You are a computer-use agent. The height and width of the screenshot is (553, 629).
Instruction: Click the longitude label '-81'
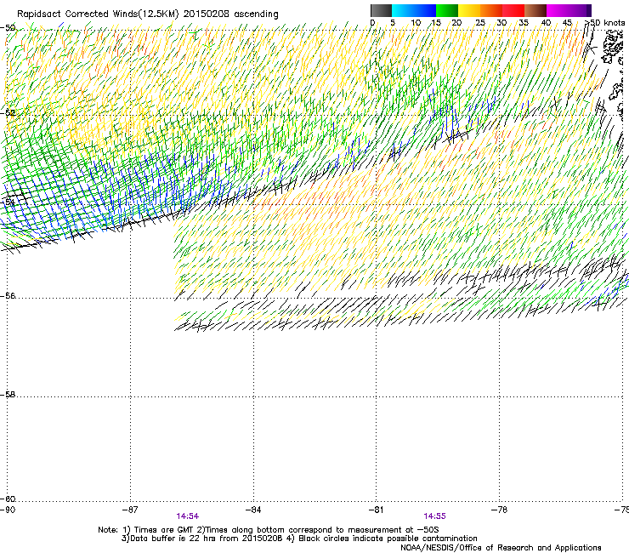click(x=376, y=510)
